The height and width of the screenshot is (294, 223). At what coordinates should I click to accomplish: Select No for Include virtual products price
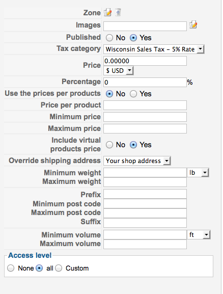(109, 145)
